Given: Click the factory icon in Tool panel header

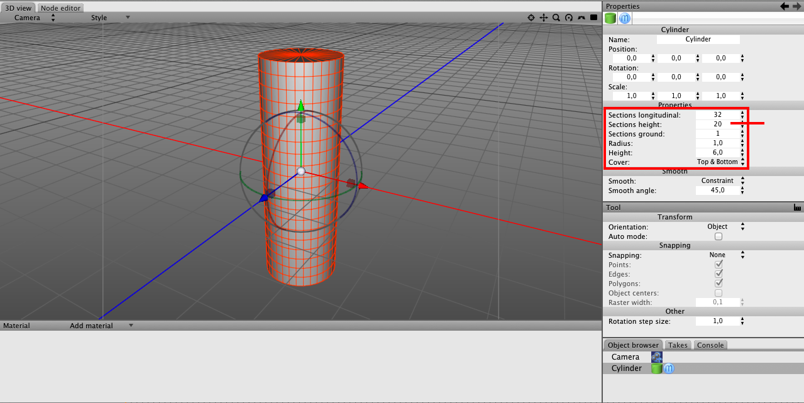Looking at the screenshot, I should 797,207.
